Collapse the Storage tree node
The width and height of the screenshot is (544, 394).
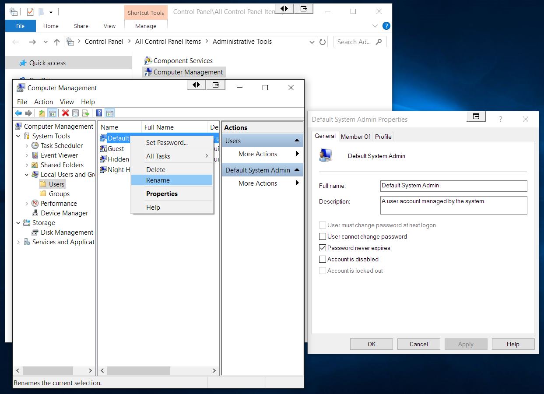click(18, 223)
